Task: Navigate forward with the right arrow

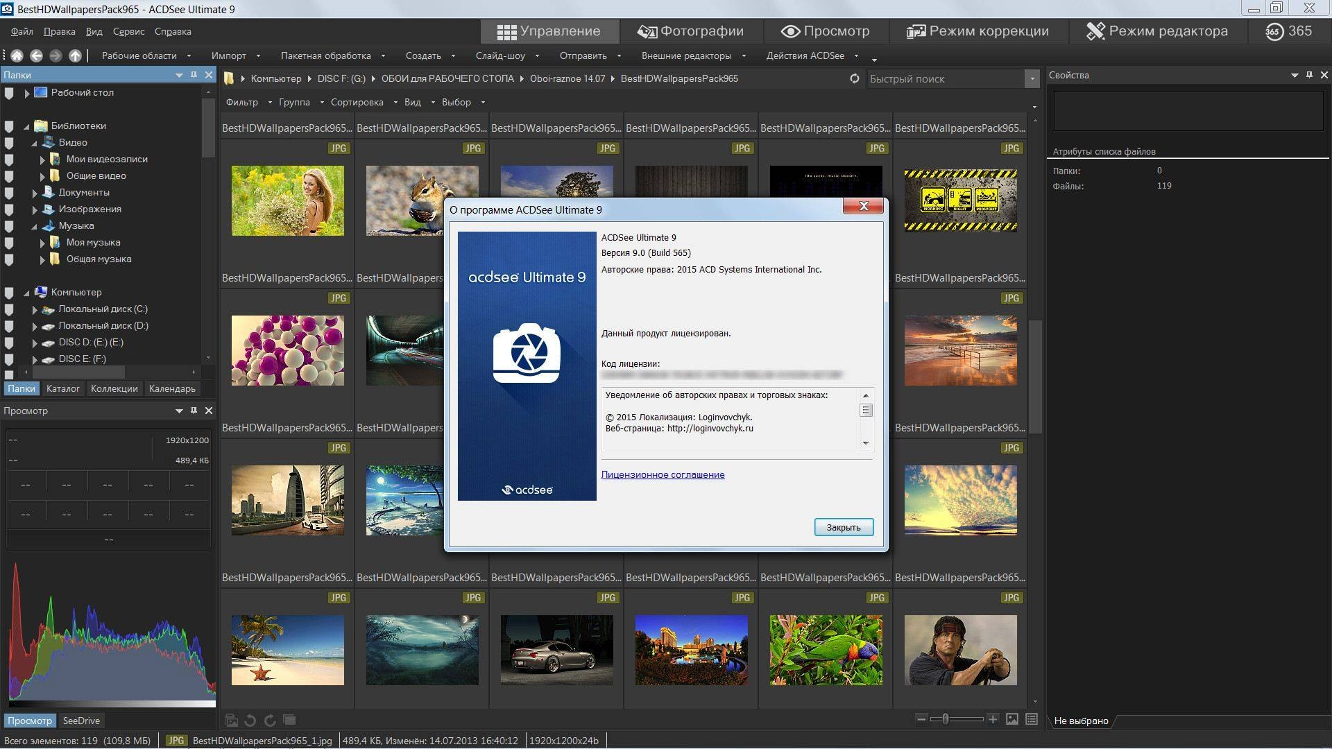Action: (x=55, y=55)
